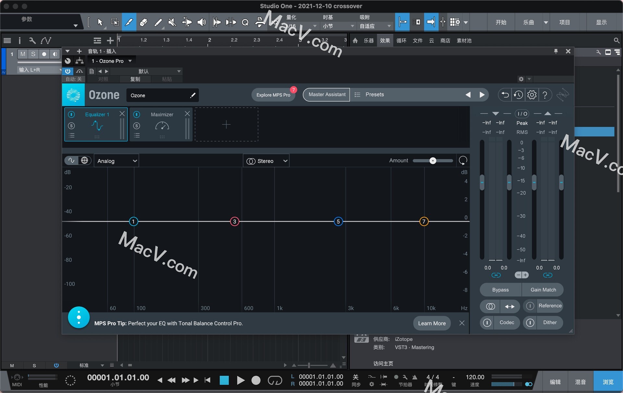Image resolution: width=623 pixels, height=393 pixels.
Task: Select the Range tool
Action: tap(115, 22)
